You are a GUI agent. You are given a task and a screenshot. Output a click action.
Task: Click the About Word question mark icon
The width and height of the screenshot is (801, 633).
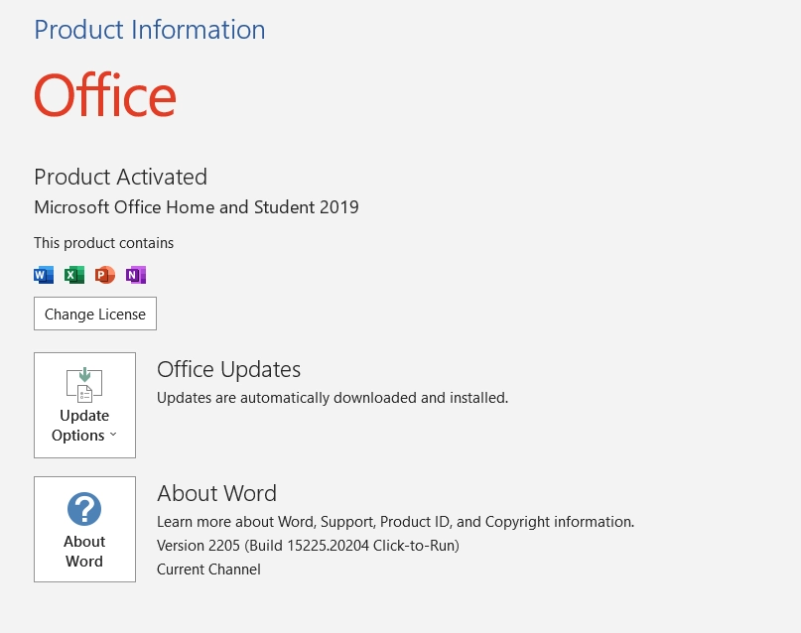(84, 507)
